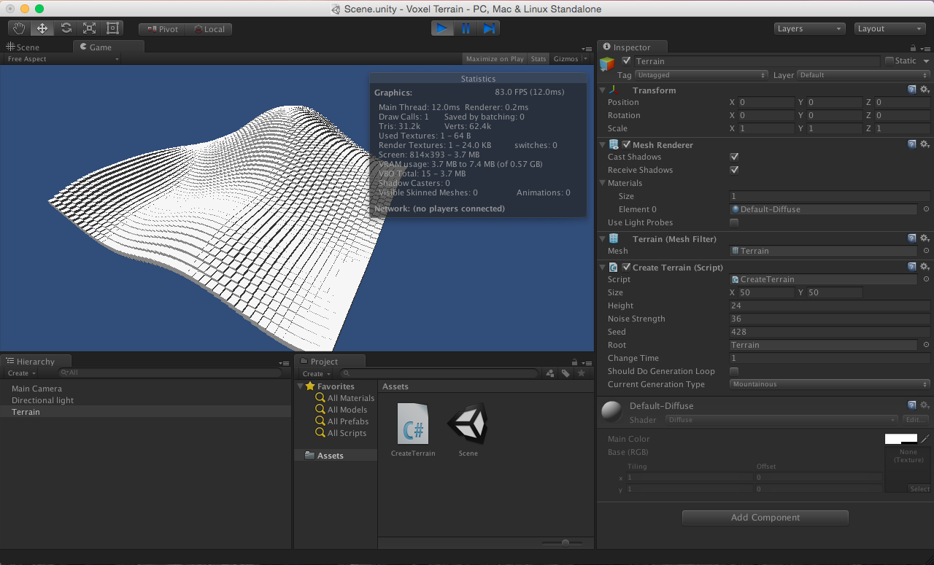The height and width of the screenshot is (565, 934).
Task: Disable Cast Shadows on Mesh Renderer
Action: point(734,157)
